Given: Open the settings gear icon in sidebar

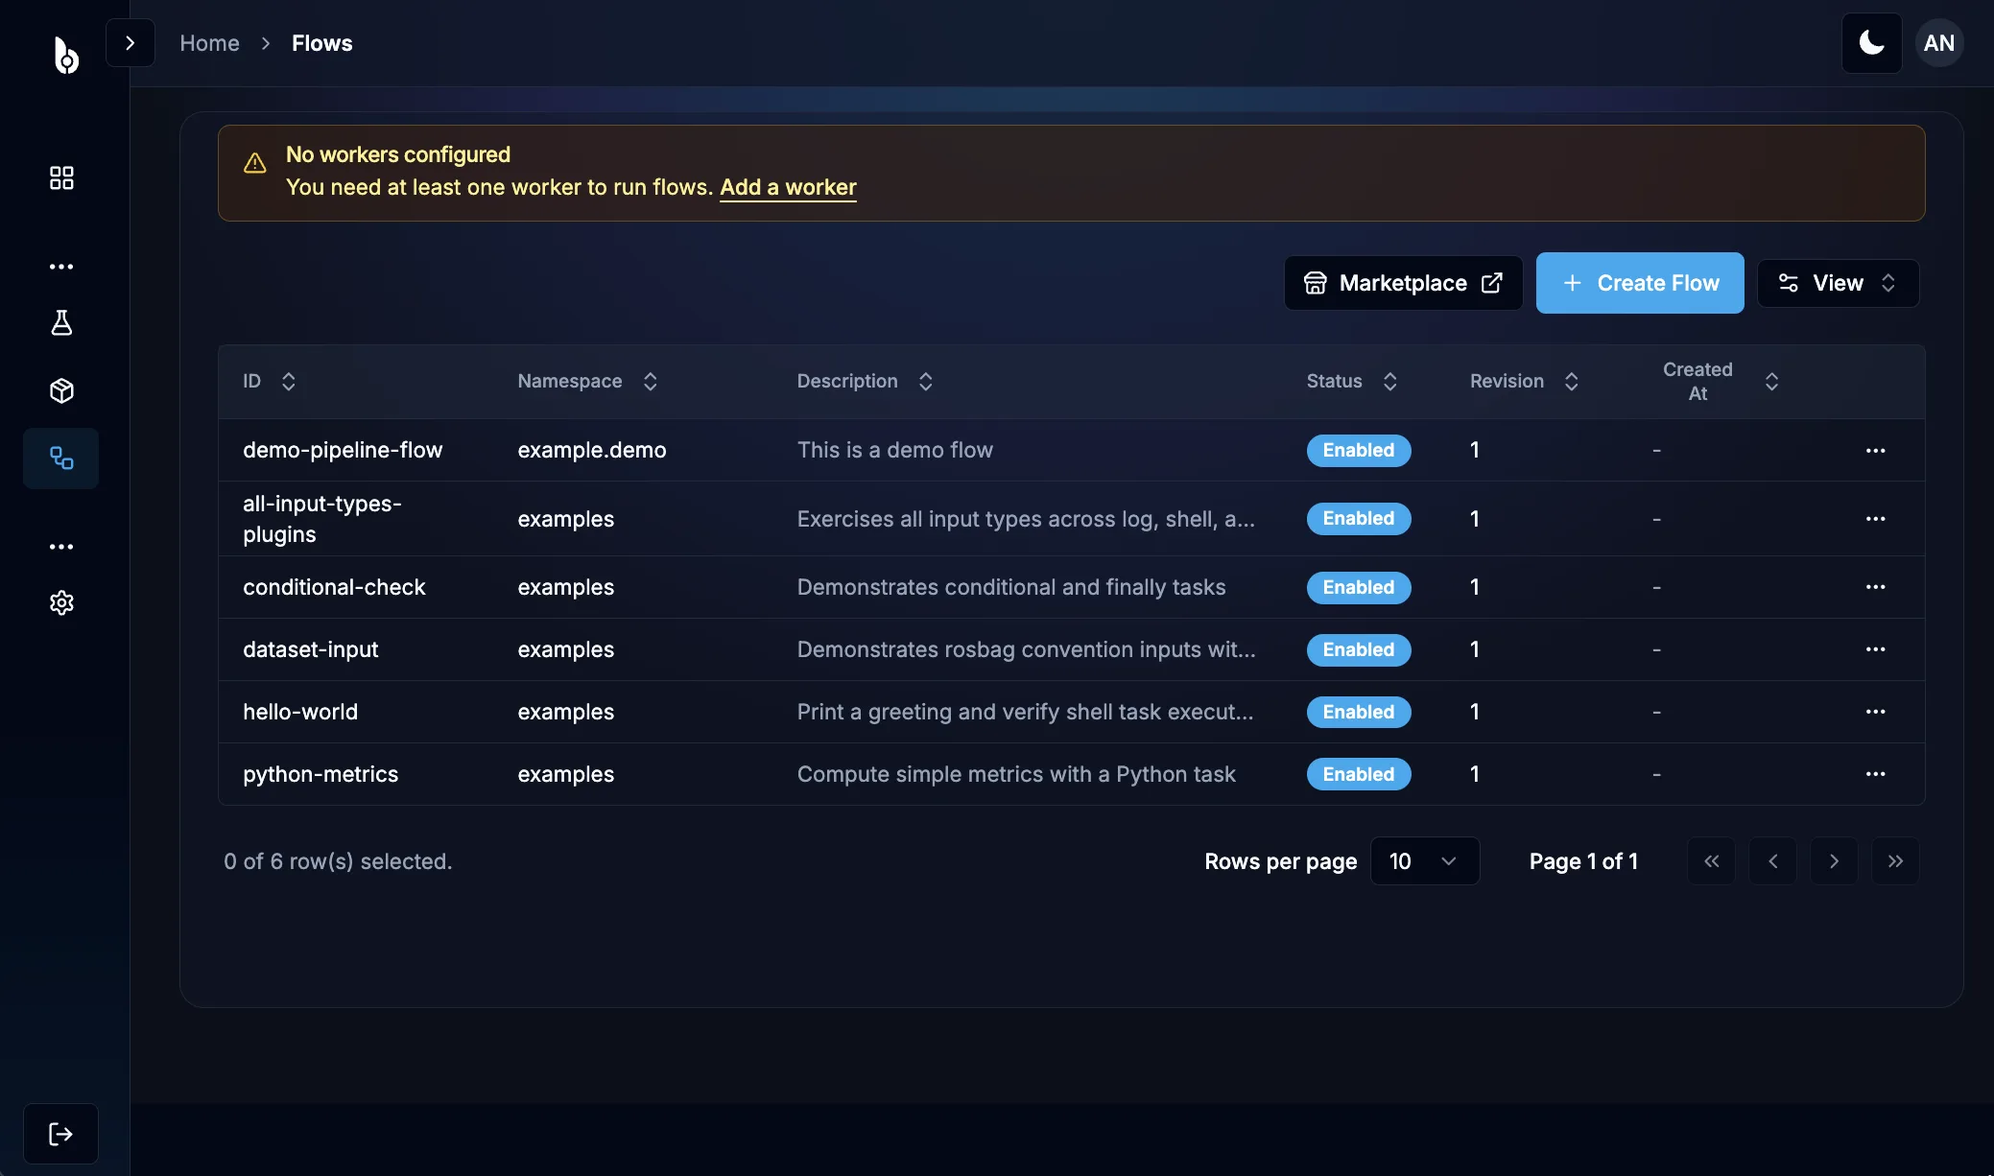Looking at the screenshot, I should pyautogui.click(x=61, y=602).
